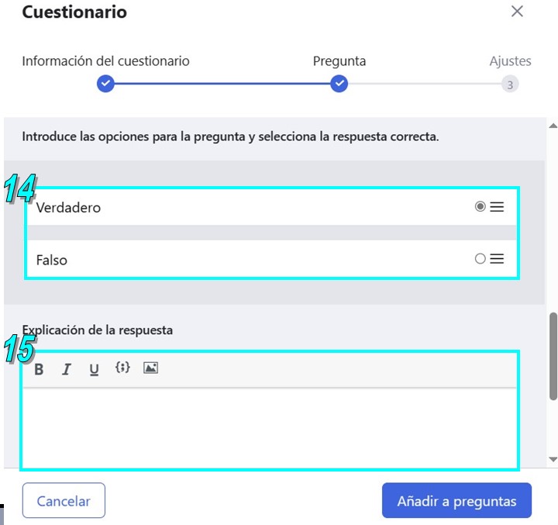
Task: Cancel the questionnaire creation
Action: (64, 500)
